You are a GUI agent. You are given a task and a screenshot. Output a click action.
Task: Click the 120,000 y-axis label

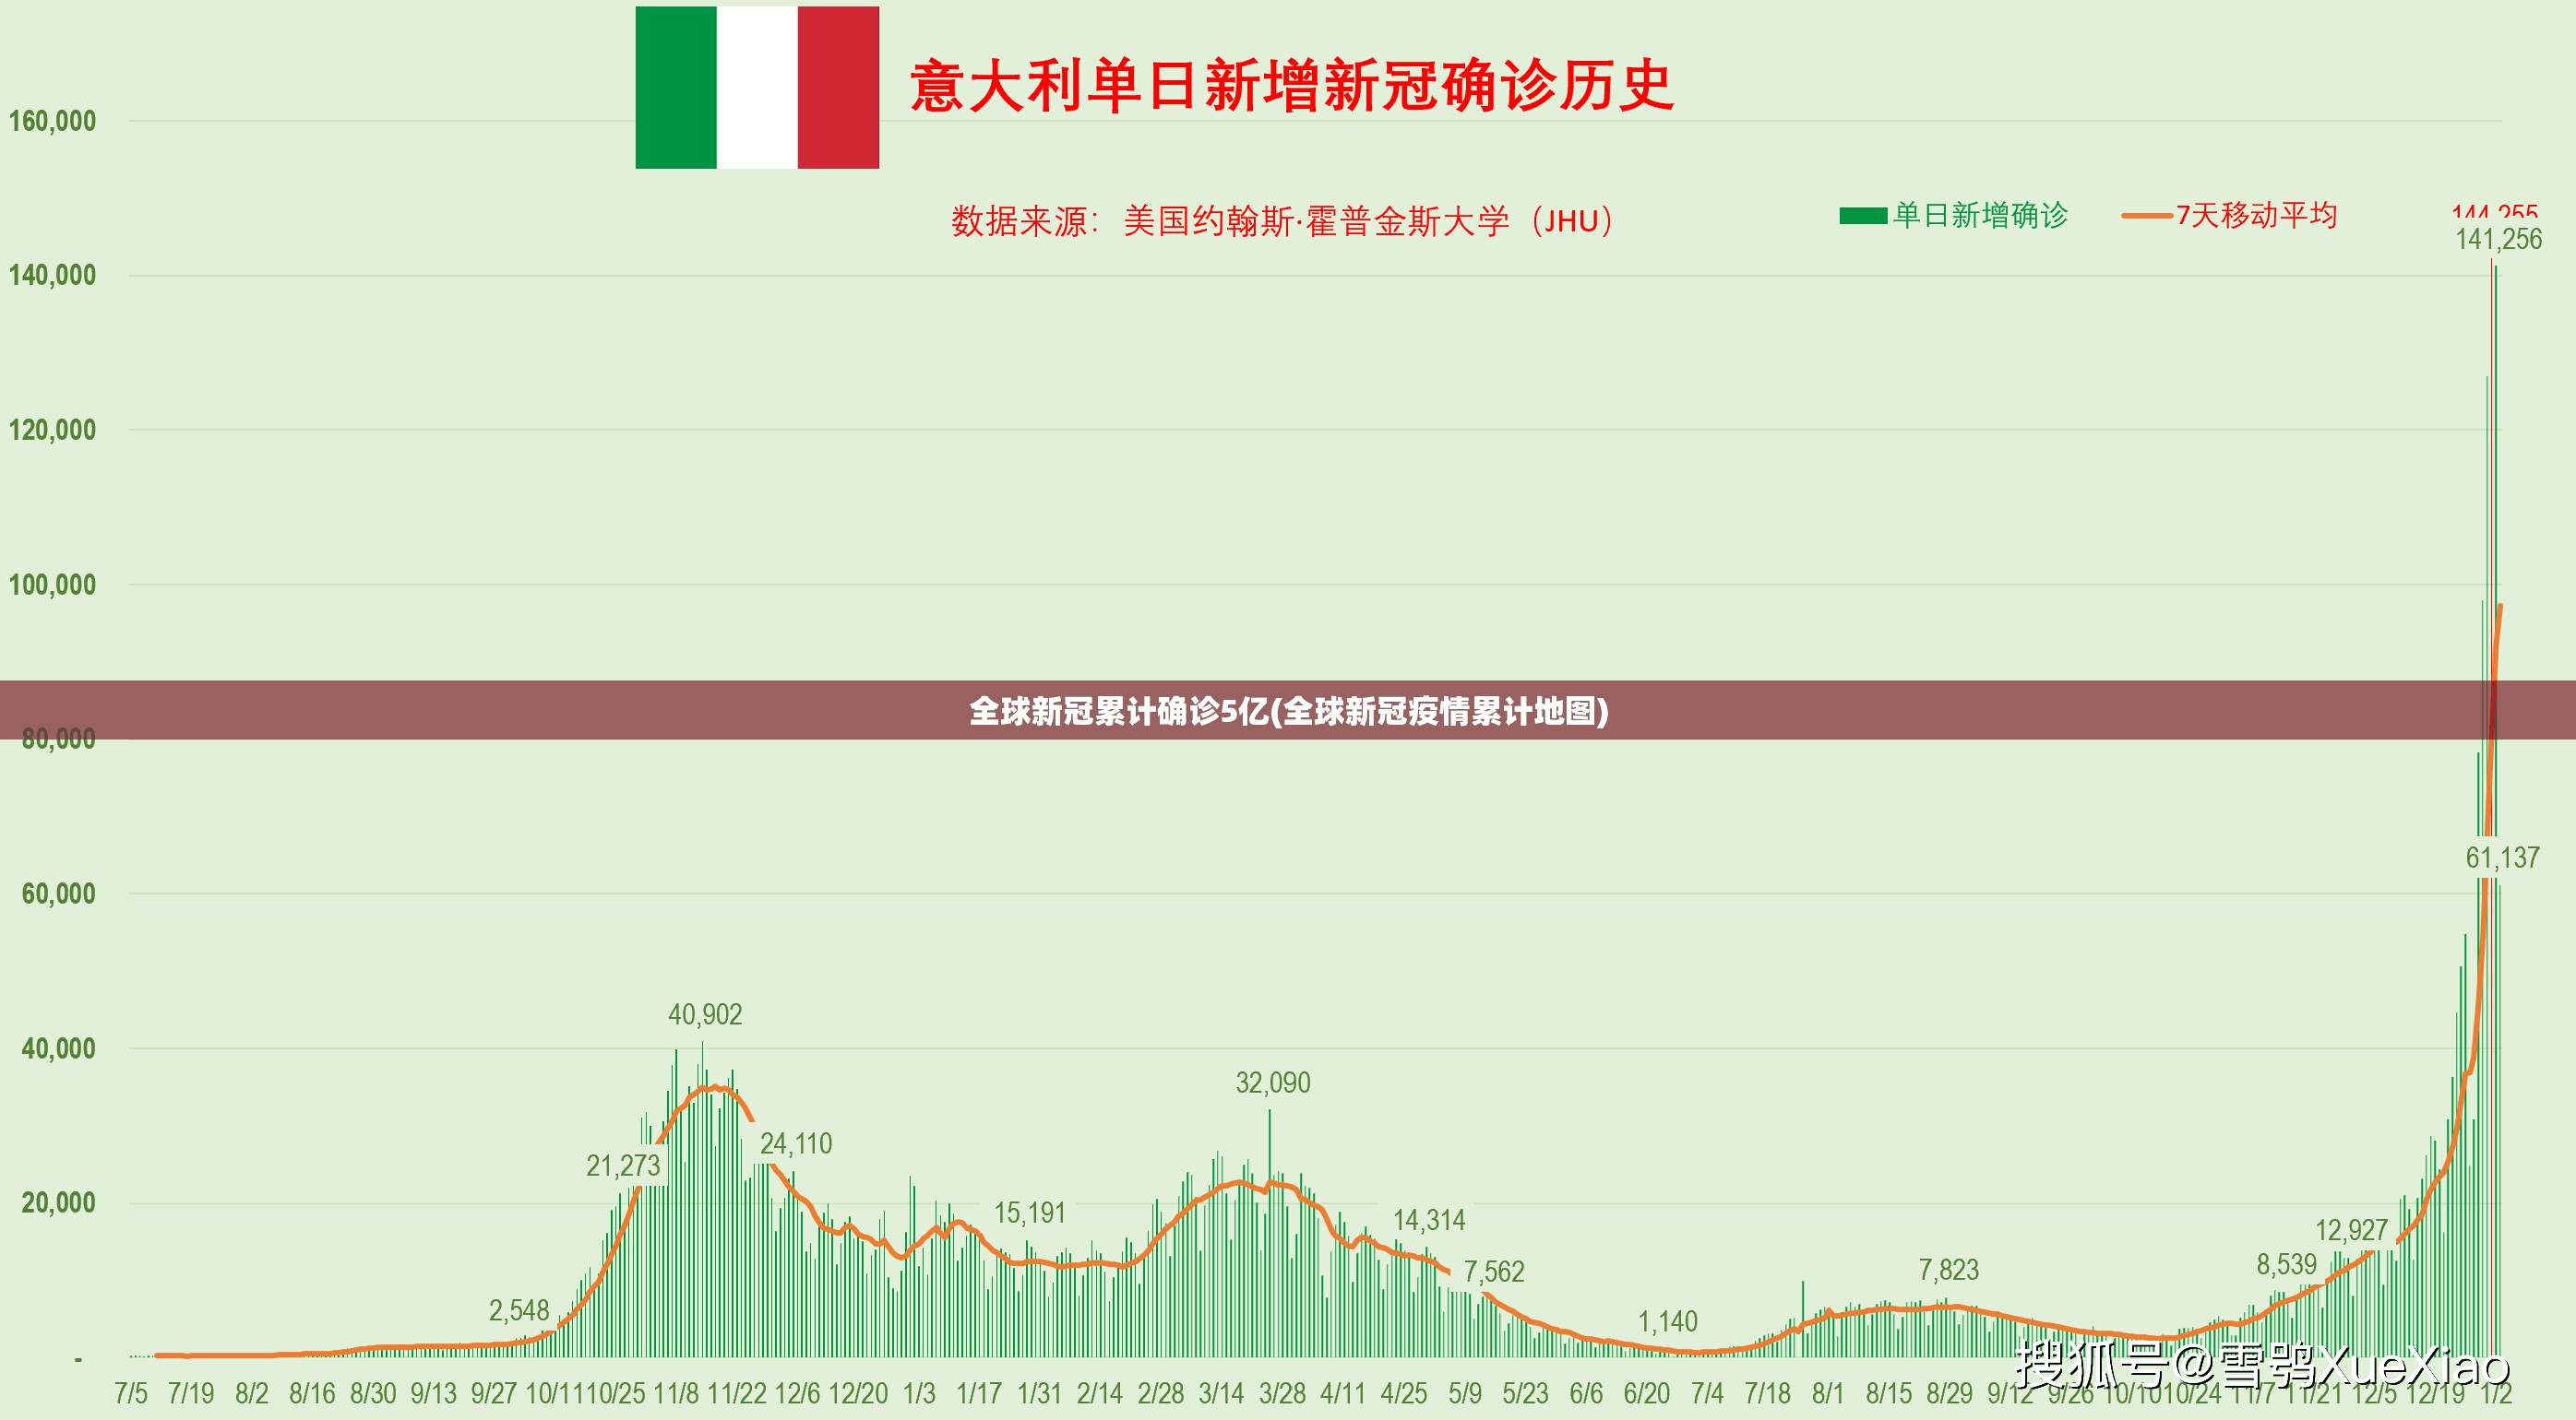point(52,430)
